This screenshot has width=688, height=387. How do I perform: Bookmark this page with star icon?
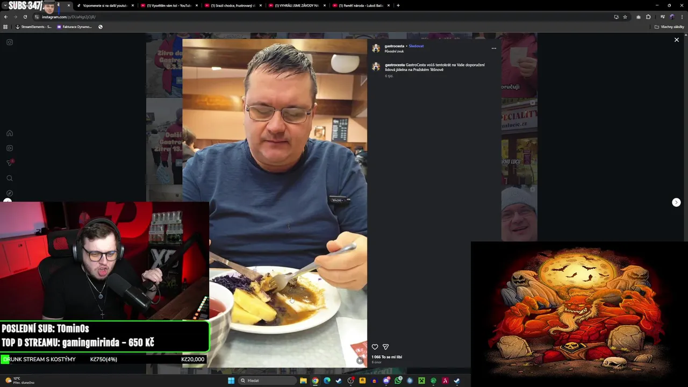[x=625, y=17]
